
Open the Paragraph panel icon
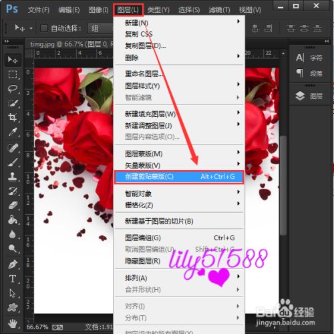(x=300, y=73)
